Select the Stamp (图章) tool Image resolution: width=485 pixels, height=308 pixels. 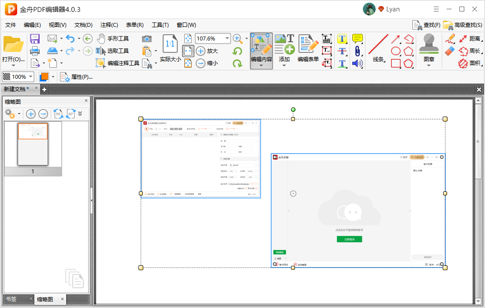click(x=429, y=49)
